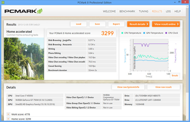Click the Details section heading

coord(11,87)
